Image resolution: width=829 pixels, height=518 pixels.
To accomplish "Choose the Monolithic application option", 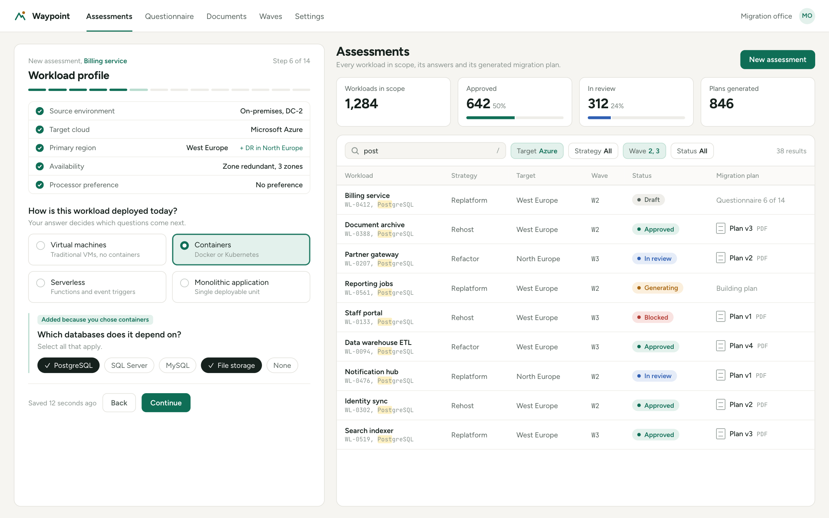I will (x=241, y=287).
